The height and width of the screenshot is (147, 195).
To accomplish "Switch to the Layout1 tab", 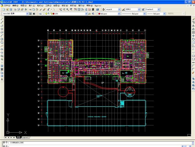I will coord(26,137).
